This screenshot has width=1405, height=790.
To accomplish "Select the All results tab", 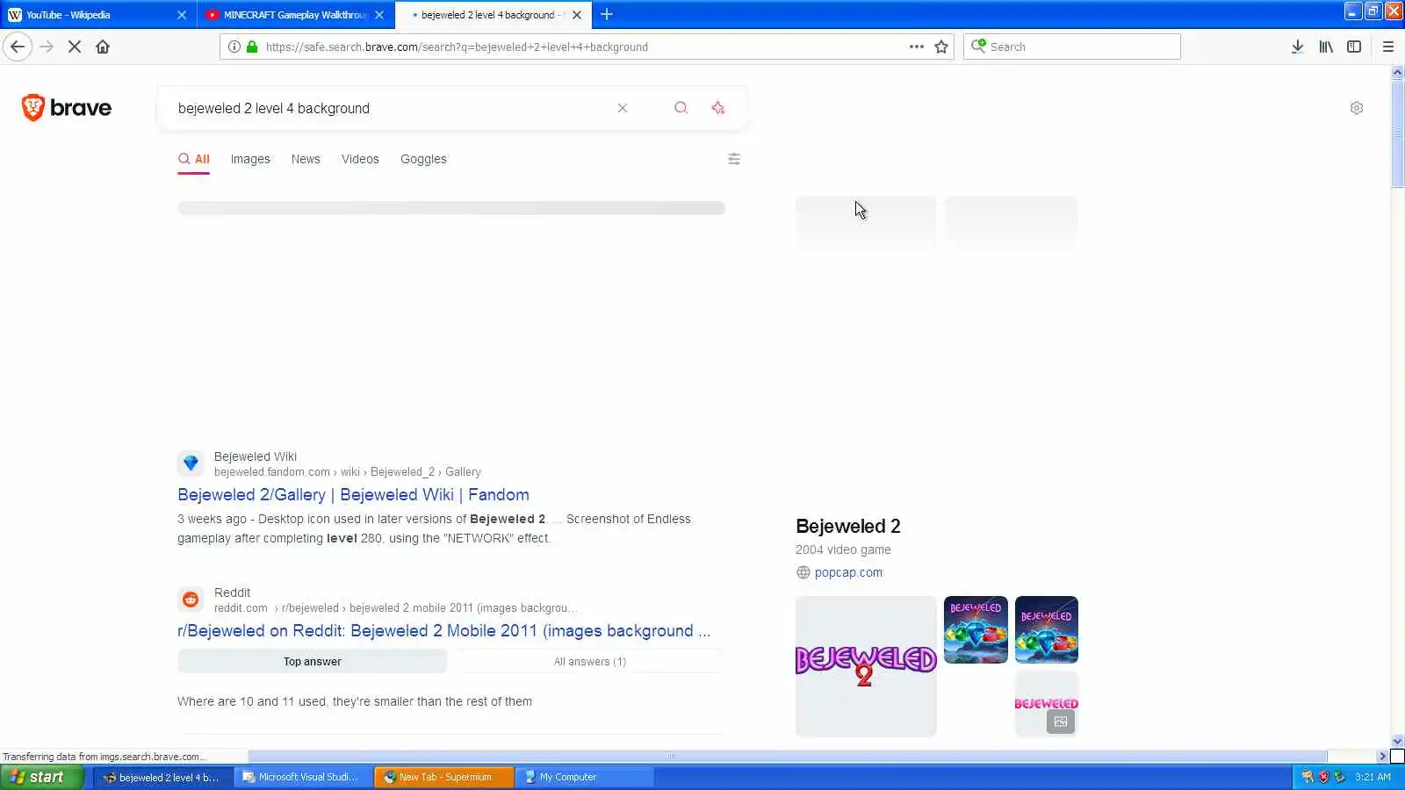I will point(194,159).
